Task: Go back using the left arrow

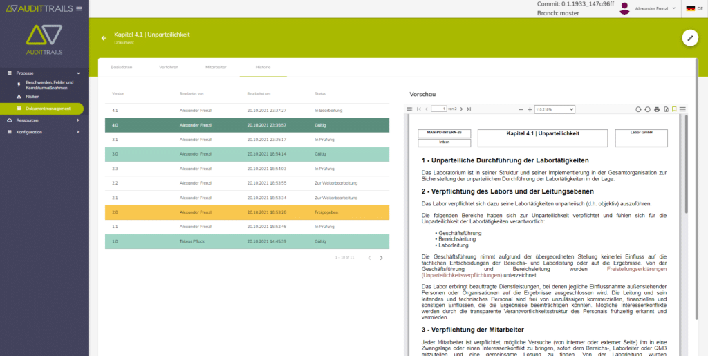Action: click(x=104, y=38)
